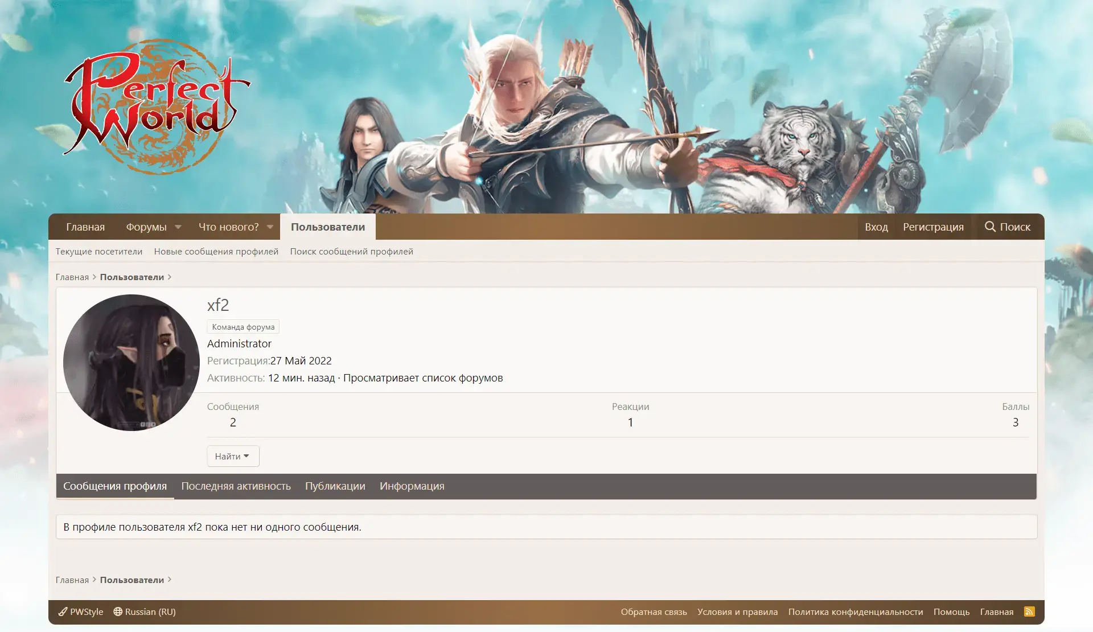Click the Вход login link
The height and width of the screenshot is (632, 1093).
[876, 227]
